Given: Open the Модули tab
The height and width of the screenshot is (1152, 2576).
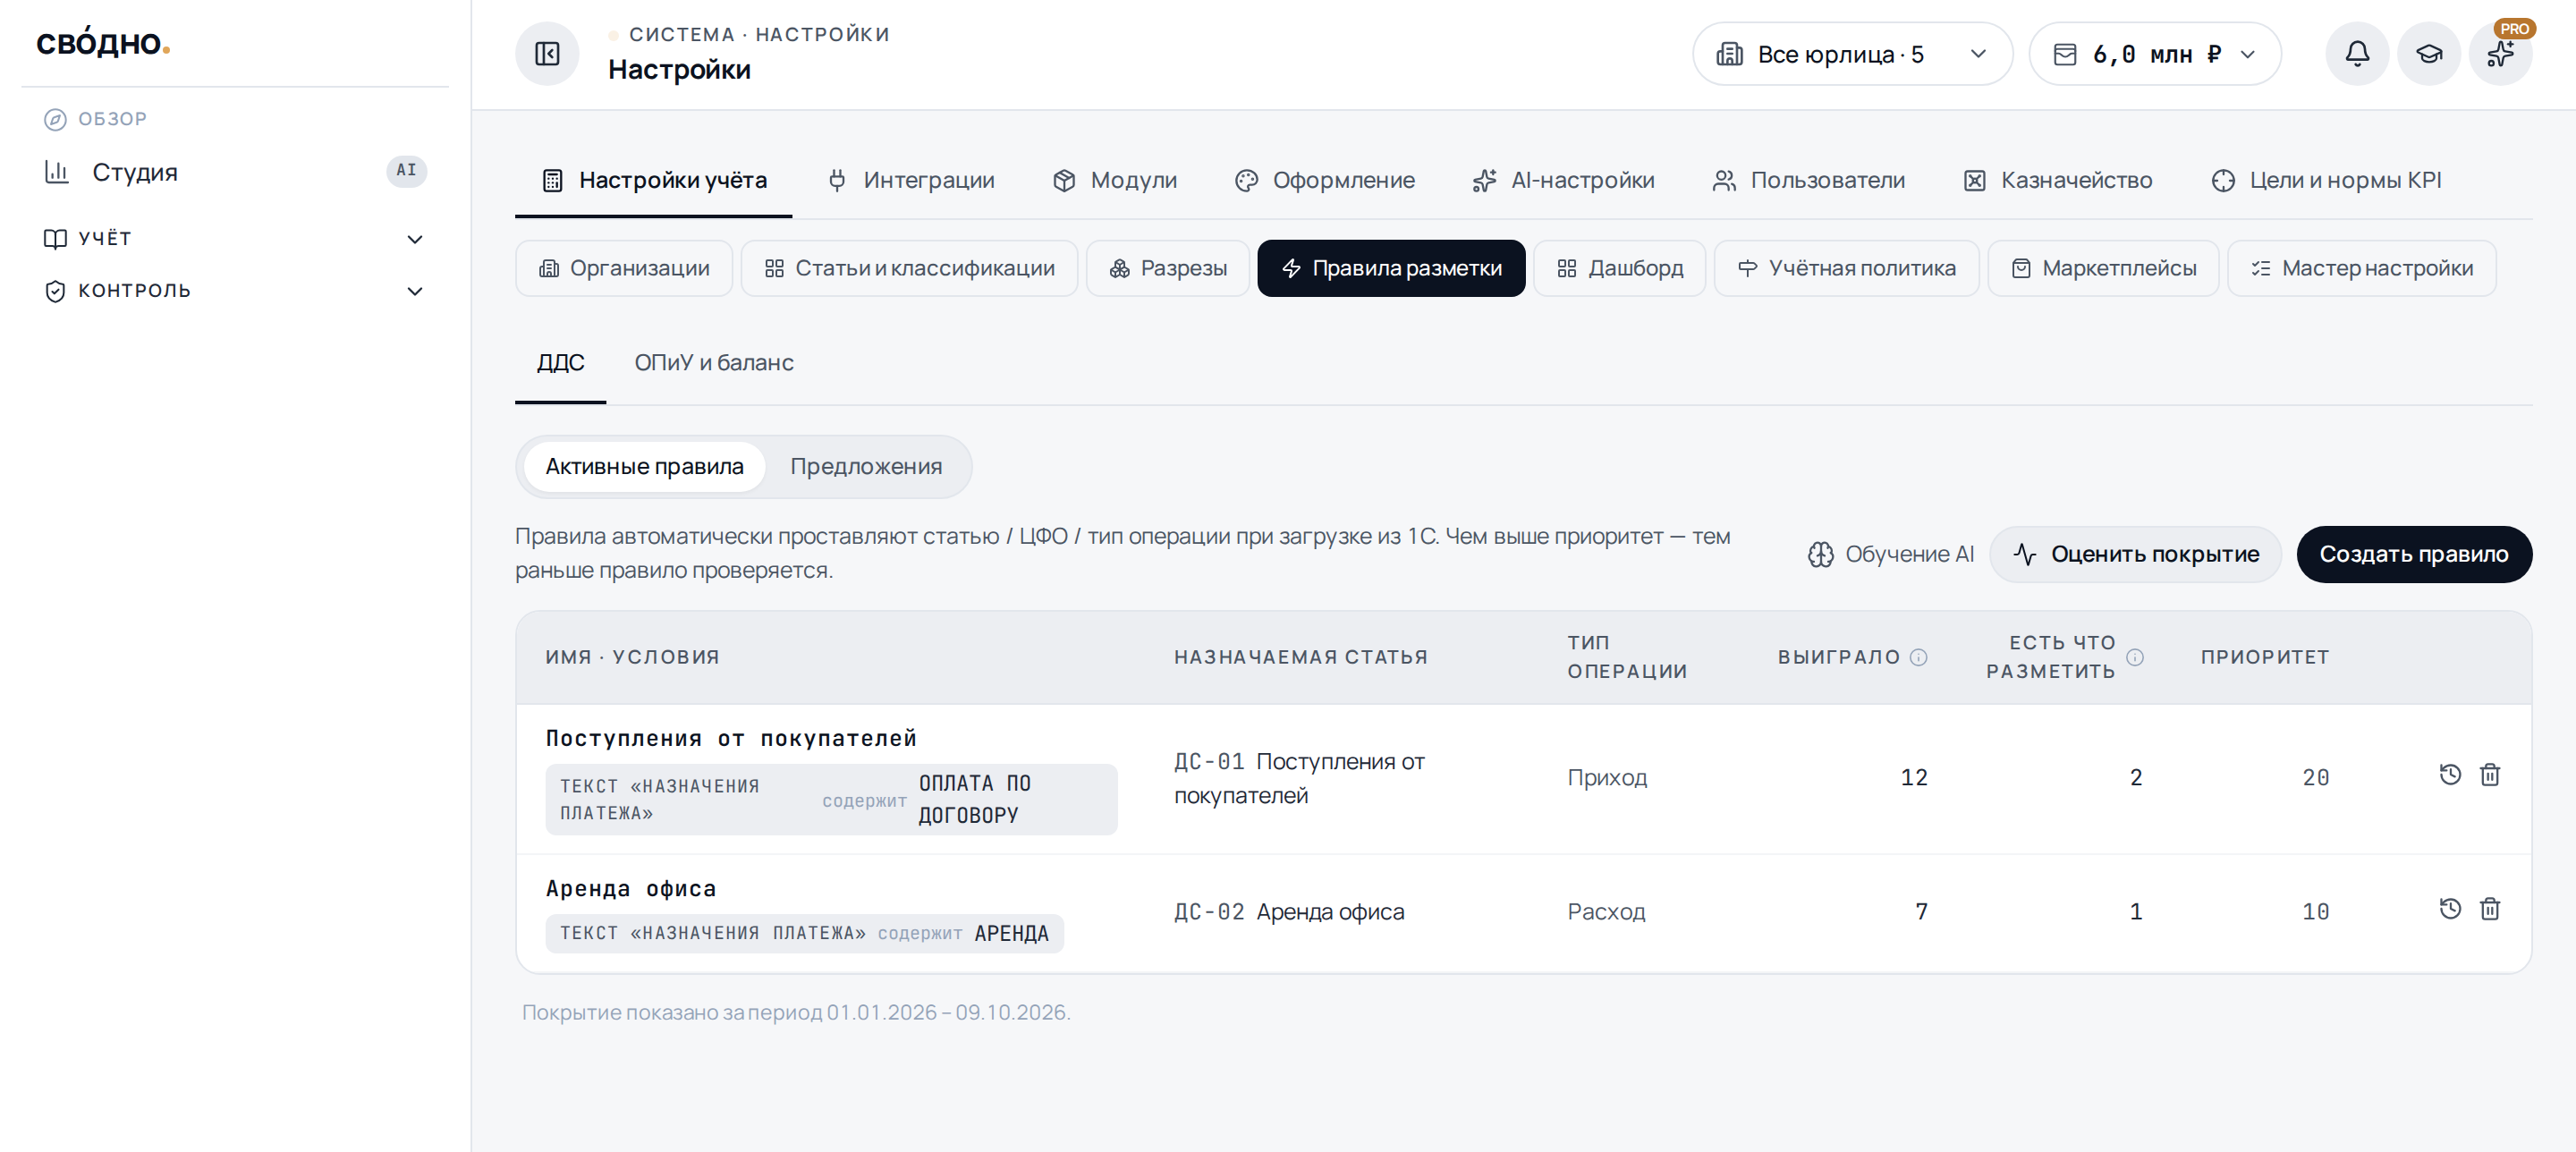Looking at the screenshot, I should coord(1115,181).
